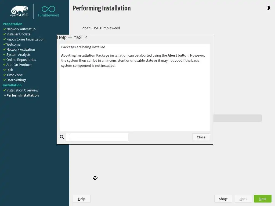Abort the package installation

tap(223, 199)
